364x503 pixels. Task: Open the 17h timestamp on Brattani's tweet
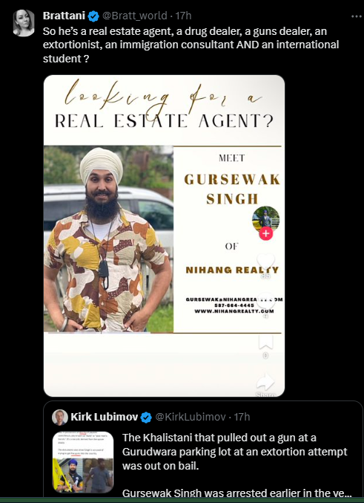tap(183, 16)
